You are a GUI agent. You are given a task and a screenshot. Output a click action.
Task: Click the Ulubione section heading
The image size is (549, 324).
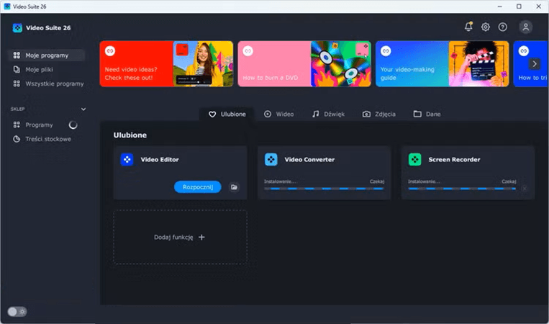[130, 135]
